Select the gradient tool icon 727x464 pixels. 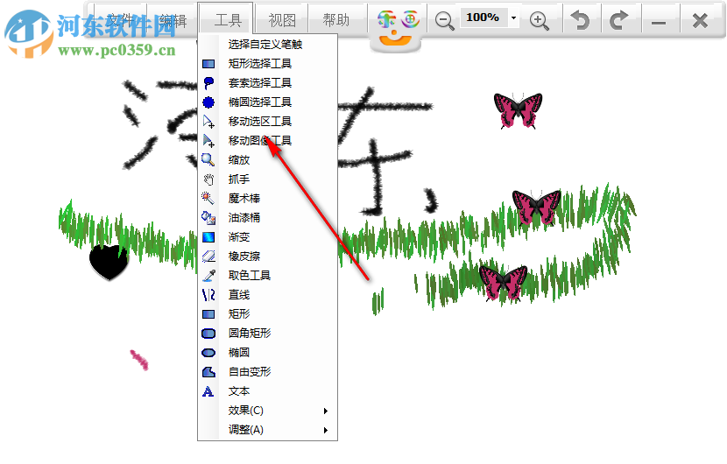[x=208, y=237]
